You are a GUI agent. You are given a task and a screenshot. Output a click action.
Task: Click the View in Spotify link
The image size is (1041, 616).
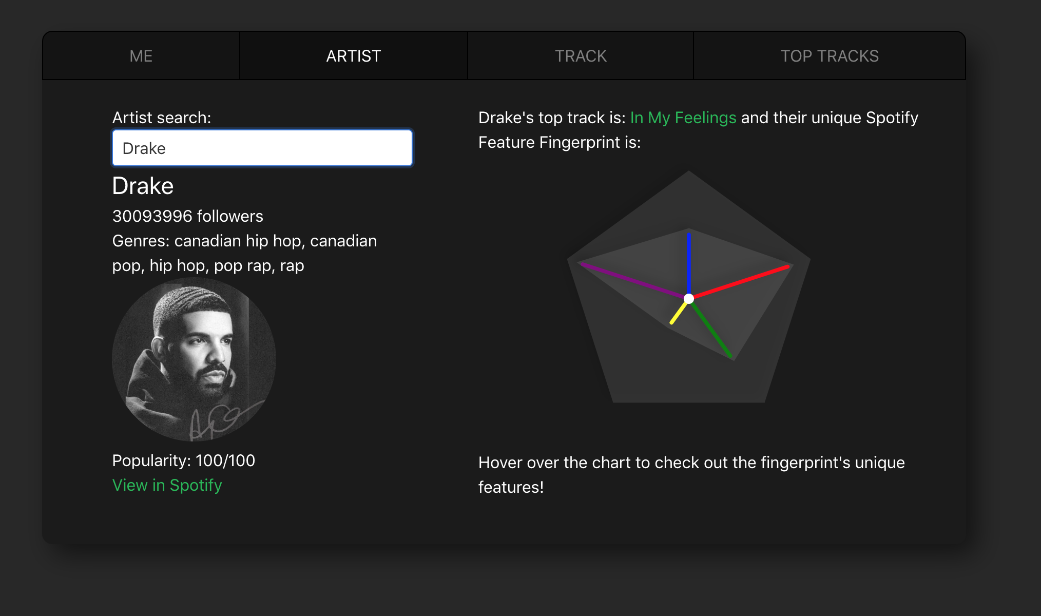(167, 485)
